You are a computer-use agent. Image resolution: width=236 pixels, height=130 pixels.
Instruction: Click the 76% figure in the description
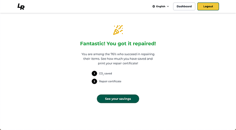(x=114, y=54)
